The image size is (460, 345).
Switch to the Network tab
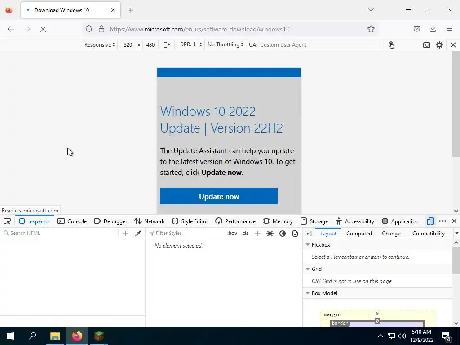pos(149,221)
